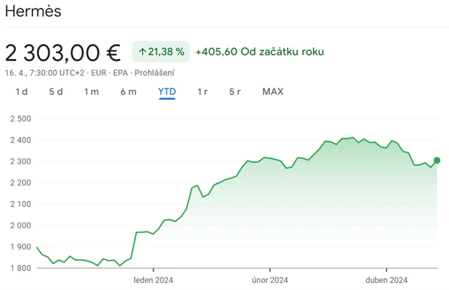Screen dimensions: 449x290
Task: Click the green endpoint dot on chart
Action: click(x=437, y=161)
